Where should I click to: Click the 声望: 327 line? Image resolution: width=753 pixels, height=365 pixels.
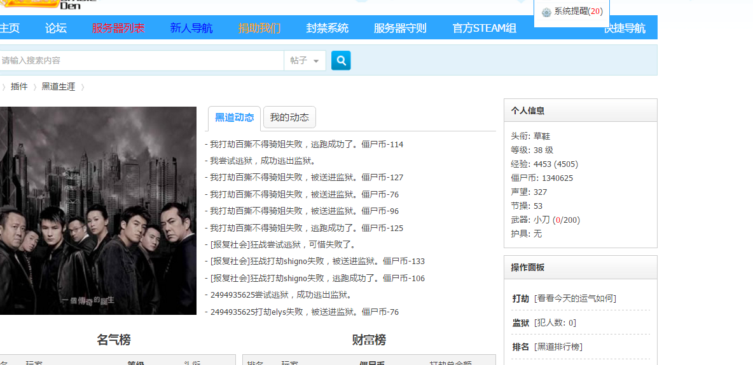528,192
